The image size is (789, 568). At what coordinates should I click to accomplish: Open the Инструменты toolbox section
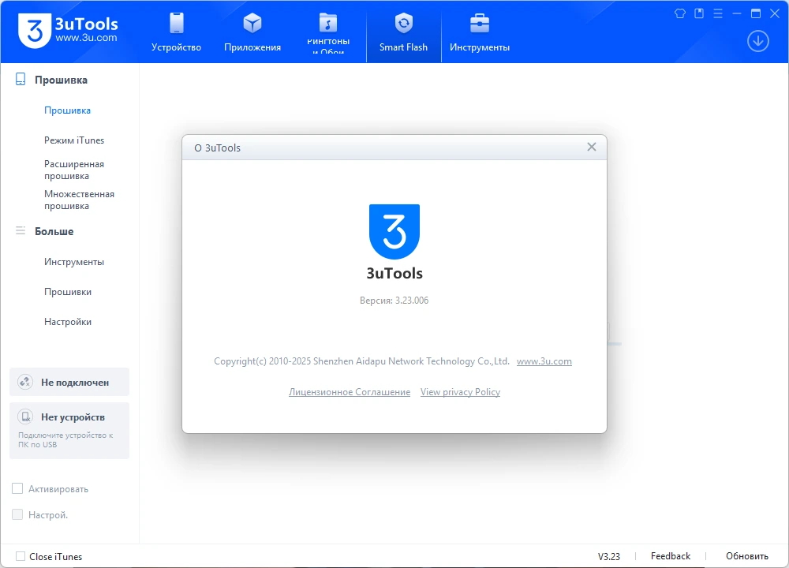480,32
